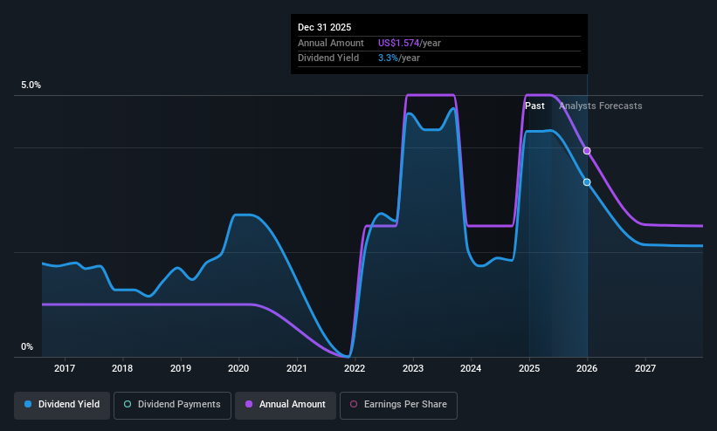Click the 2027 axis label
The width and height of the screenshot is (717, 431).
point(645,368)
